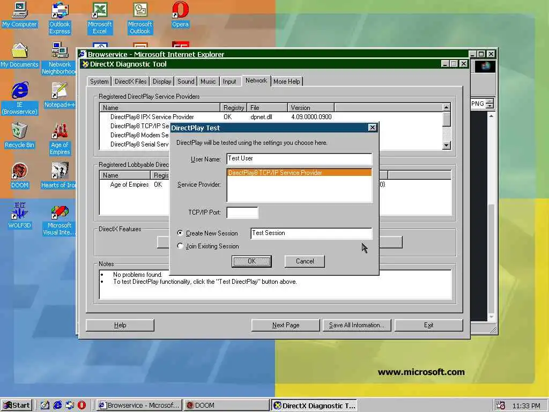Click the File column header
This screenshot has width=549, height=412.
[x=267, y=107]
